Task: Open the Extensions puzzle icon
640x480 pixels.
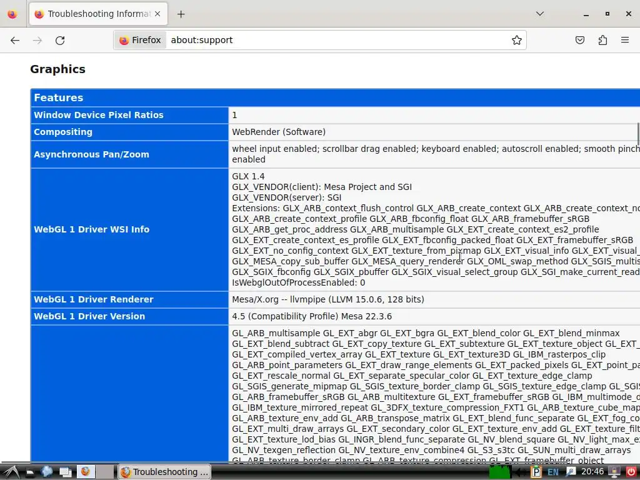Action: [x=602, y=40]
